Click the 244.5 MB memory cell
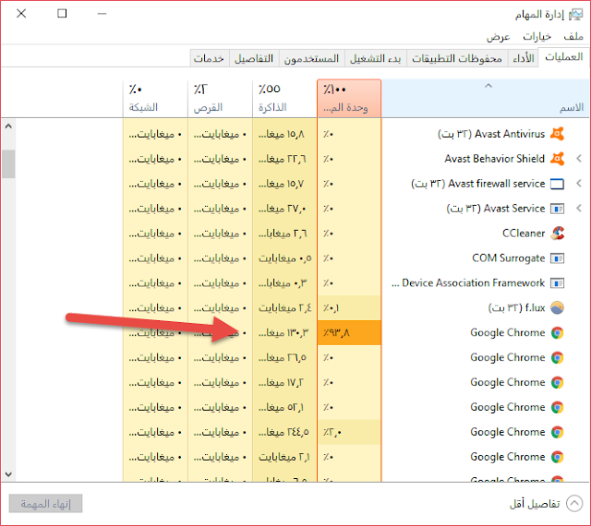The image size is (591, 526). pos(284,432)
